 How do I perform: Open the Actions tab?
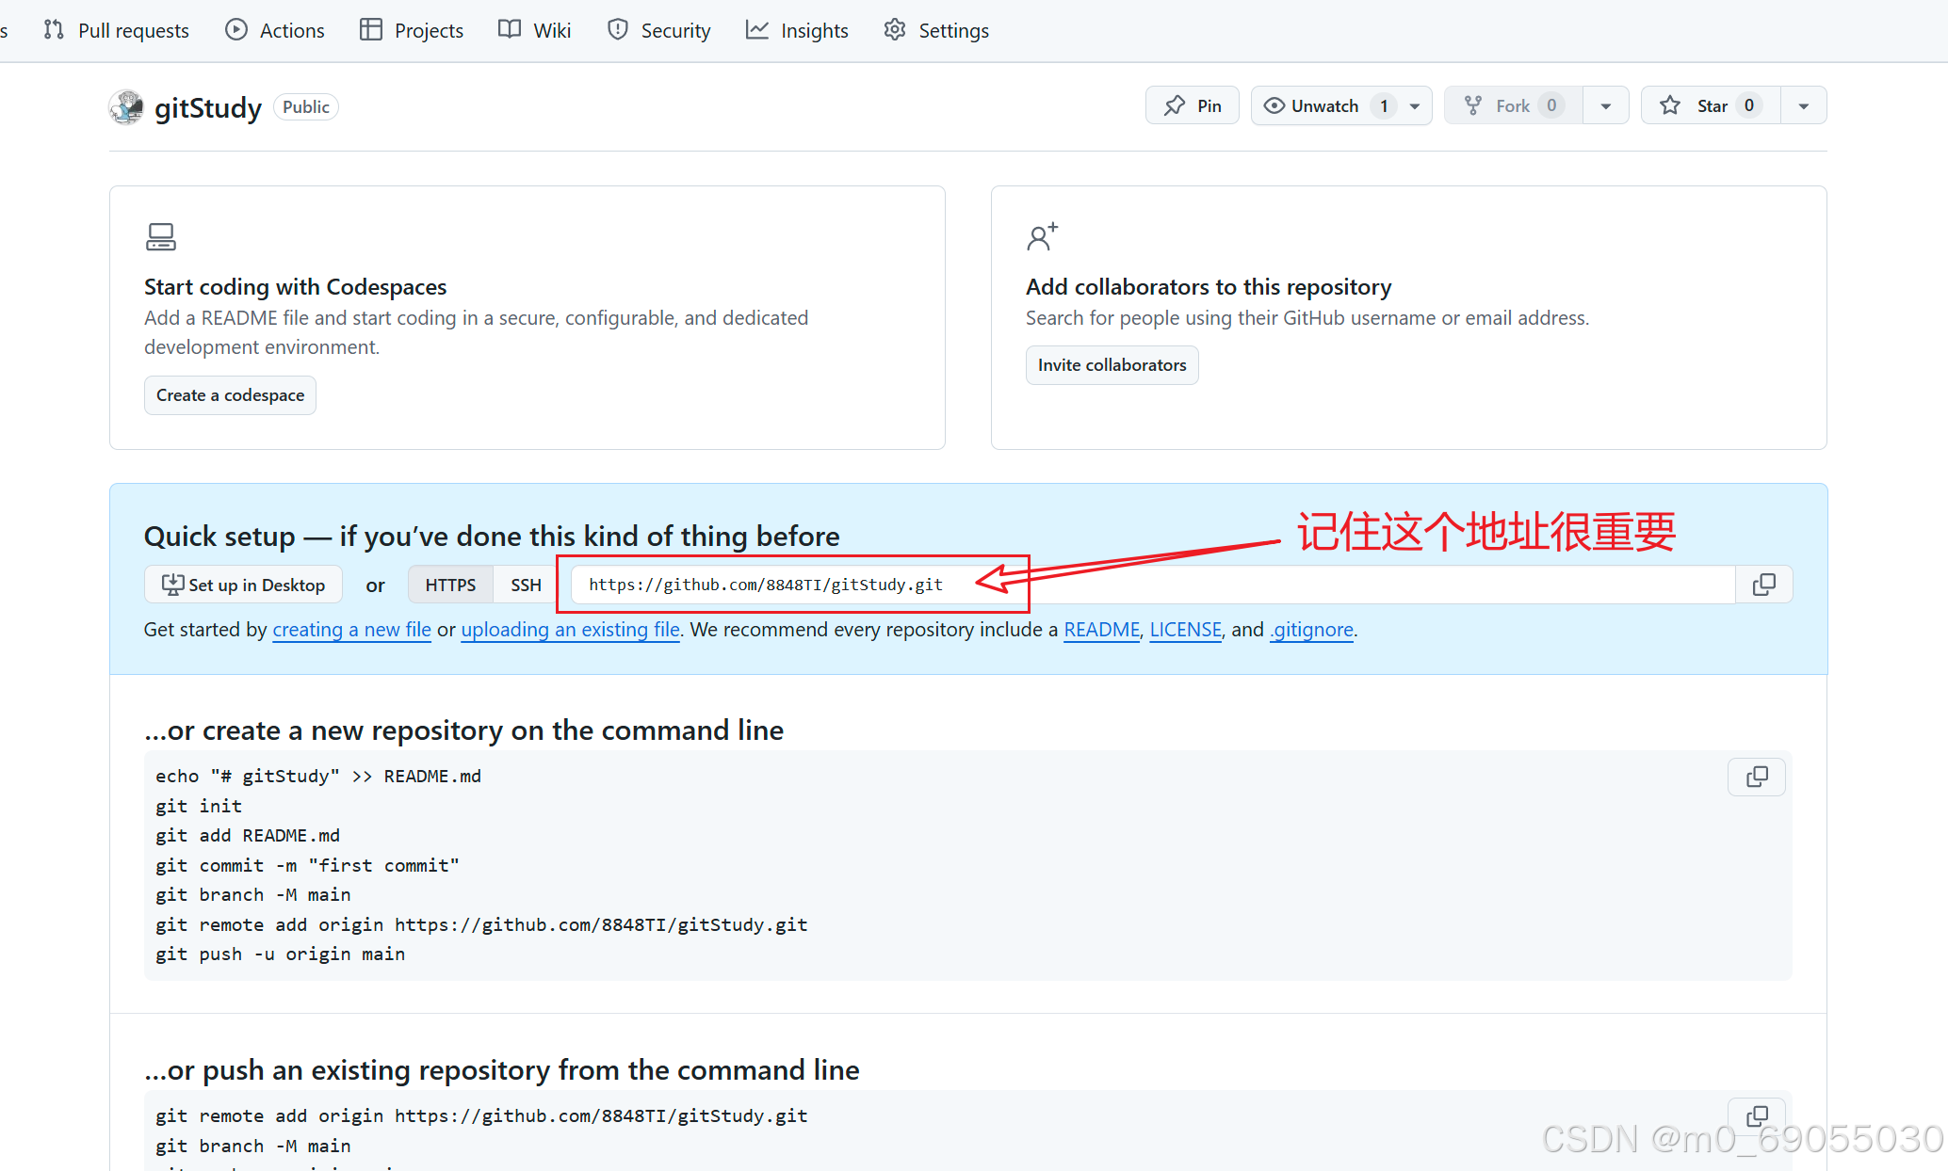[x=275, y=30]
